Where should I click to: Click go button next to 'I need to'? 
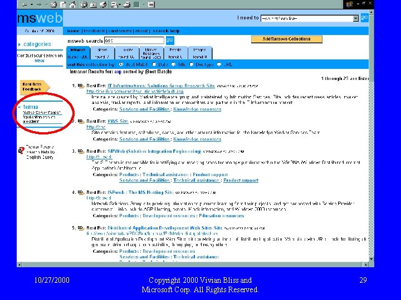tap(364, 18)
